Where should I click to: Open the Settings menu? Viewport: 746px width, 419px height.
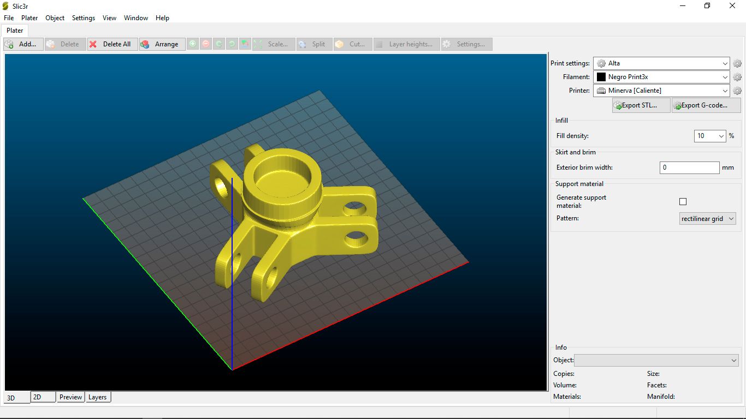[84, 18]
